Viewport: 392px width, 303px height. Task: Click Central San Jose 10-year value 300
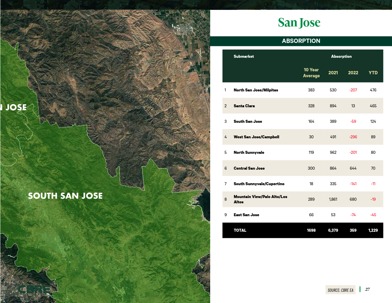311,168
